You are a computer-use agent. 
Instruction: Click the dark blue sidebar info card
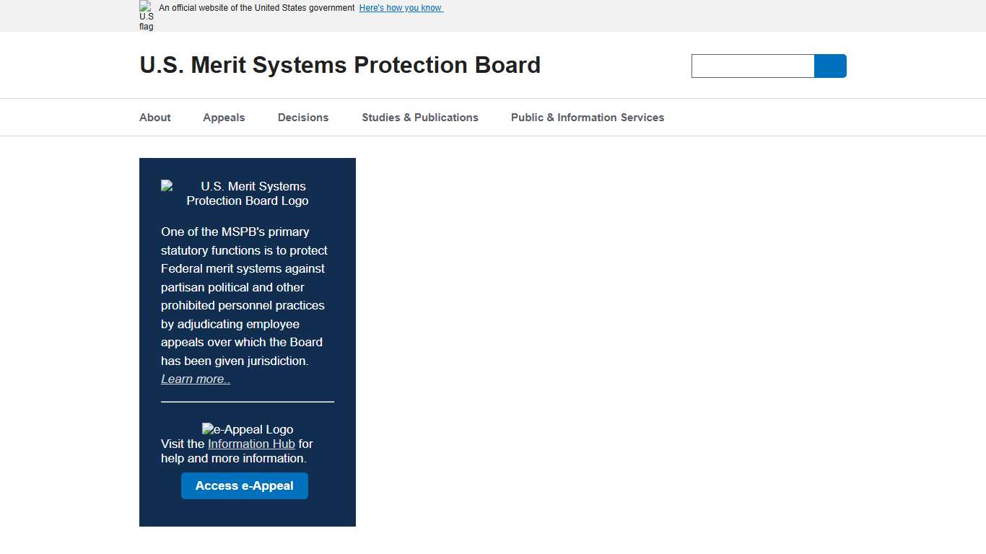point(247,342)
